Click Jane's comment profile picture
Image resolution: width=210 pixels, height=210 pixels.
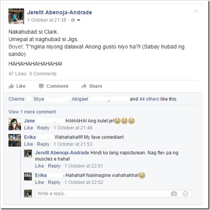(x=14, y=124)
